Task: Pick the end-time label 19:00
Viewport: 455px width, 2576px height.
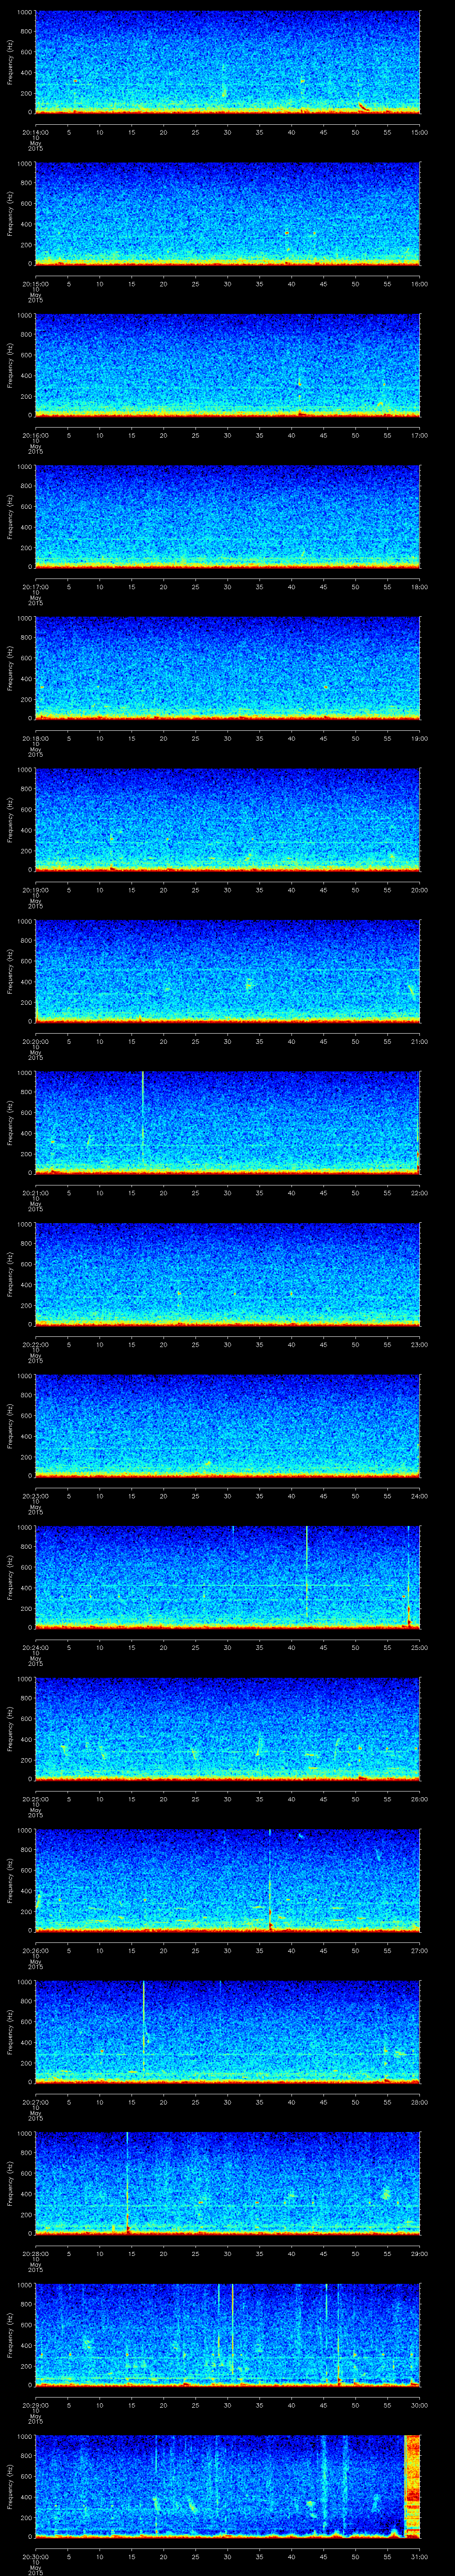Action: tap(419, 738)
